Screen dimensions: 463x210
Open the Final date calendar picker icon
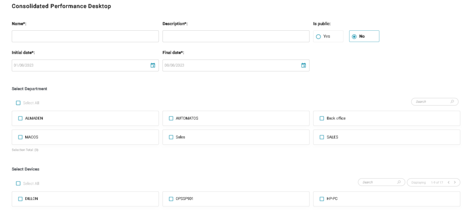303,65
